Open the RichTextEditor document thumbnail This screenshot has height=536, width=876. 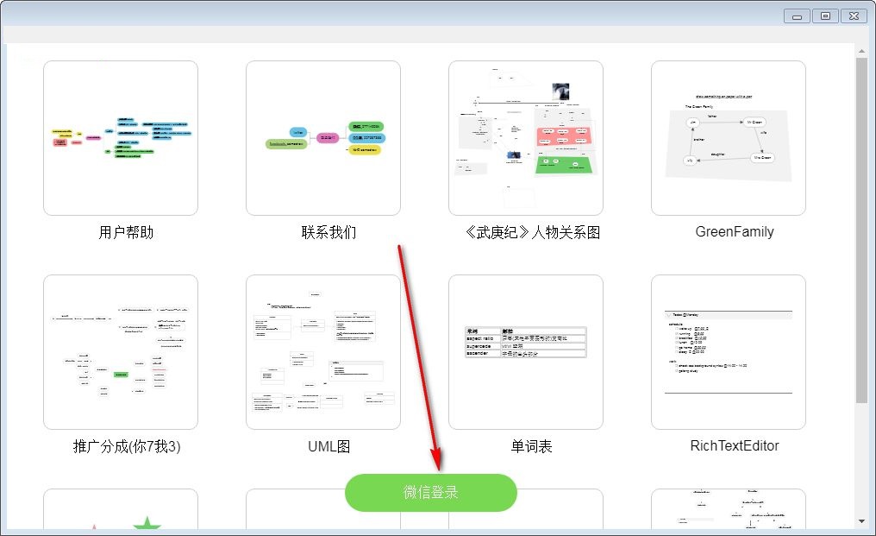pyautogui.click(x=728, y=350)
